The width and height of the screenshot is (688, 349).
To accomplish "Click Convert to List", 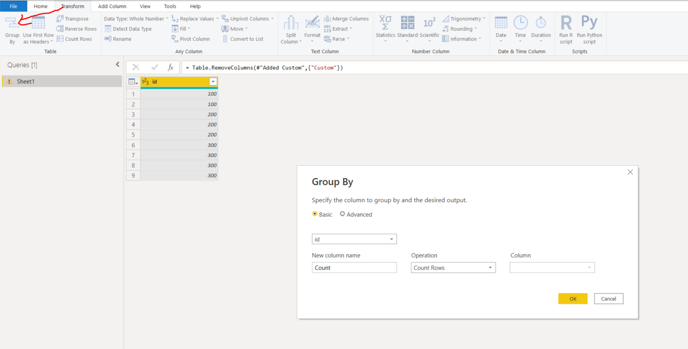I will click(x=243, y=39).
